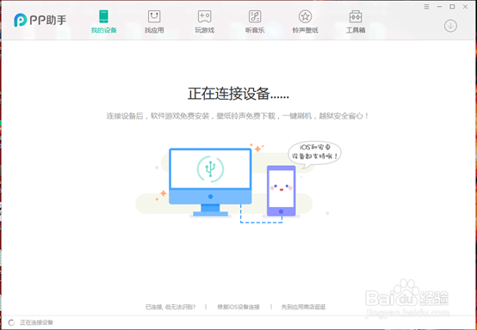Click the 铃声壁纸 tab label

coord(305,30)
